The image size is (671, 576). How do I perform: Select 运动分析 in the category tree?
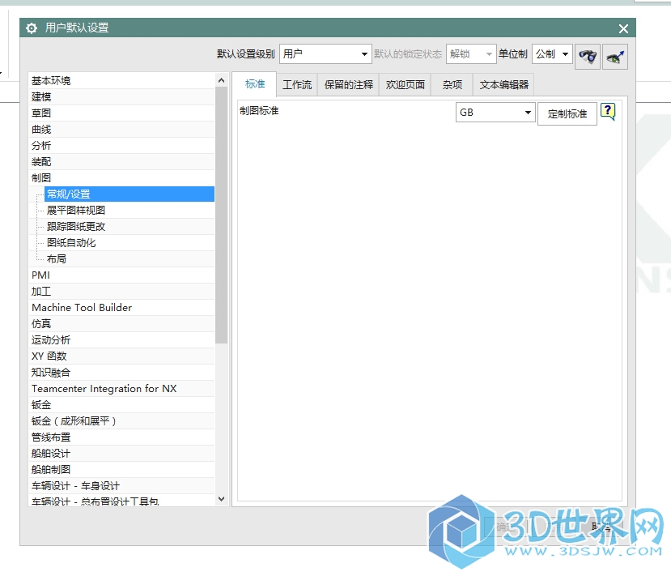[x=121, y=340]
